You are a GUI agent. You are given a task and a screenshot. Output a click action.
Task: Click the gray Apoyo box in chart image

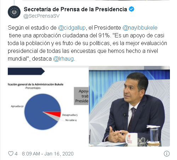click(81, 96)
